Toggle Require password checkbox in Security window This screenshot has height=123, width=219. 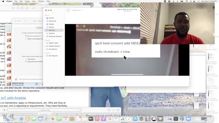click(x=26, y=36)
